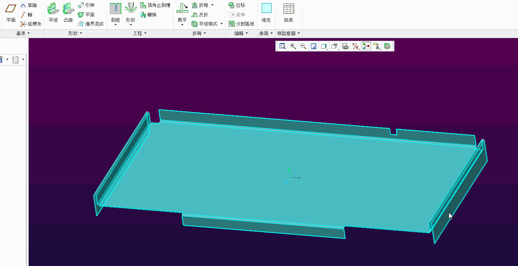Open the tree show list dropdown arrow
This screenshot has height=266, width=518.
(23, 59)
